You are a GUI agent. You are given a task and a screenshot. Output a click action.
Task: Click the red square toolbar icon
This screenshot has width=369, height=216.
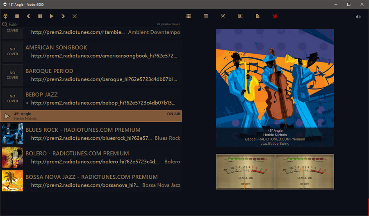275,16
